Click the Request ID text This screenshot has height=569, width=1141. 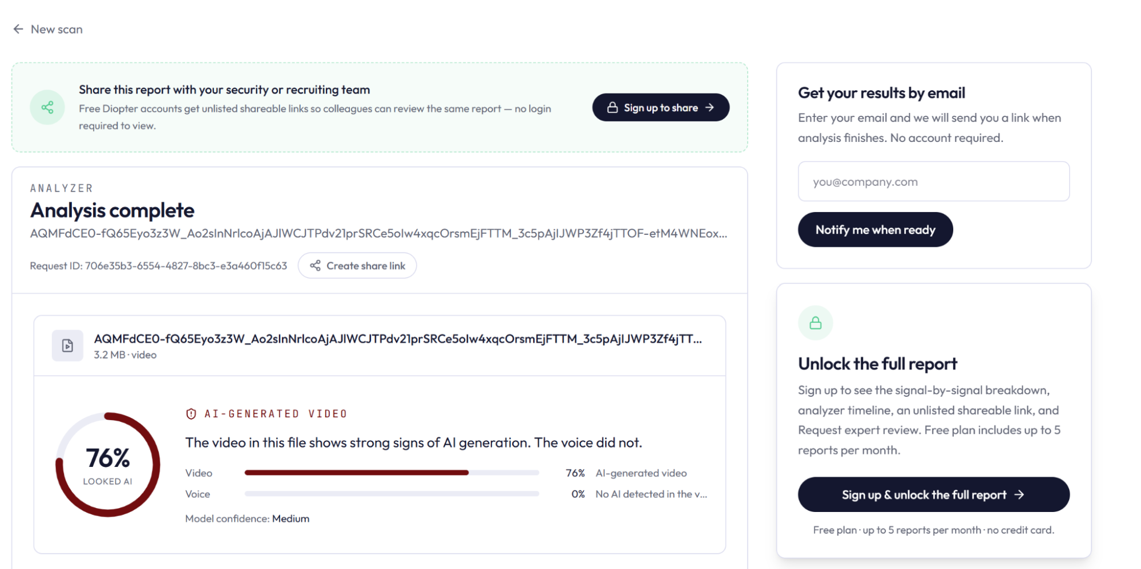click(x=158, y=266)
